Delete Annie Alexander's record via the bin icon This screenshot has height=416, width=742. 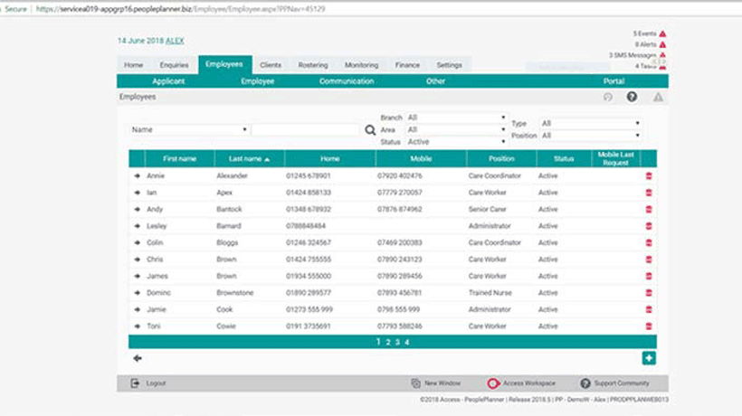click(649, 175)
